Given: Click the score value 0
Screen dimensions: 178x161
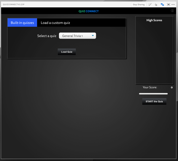Looking at the screenshot, I should coord(172,87).
